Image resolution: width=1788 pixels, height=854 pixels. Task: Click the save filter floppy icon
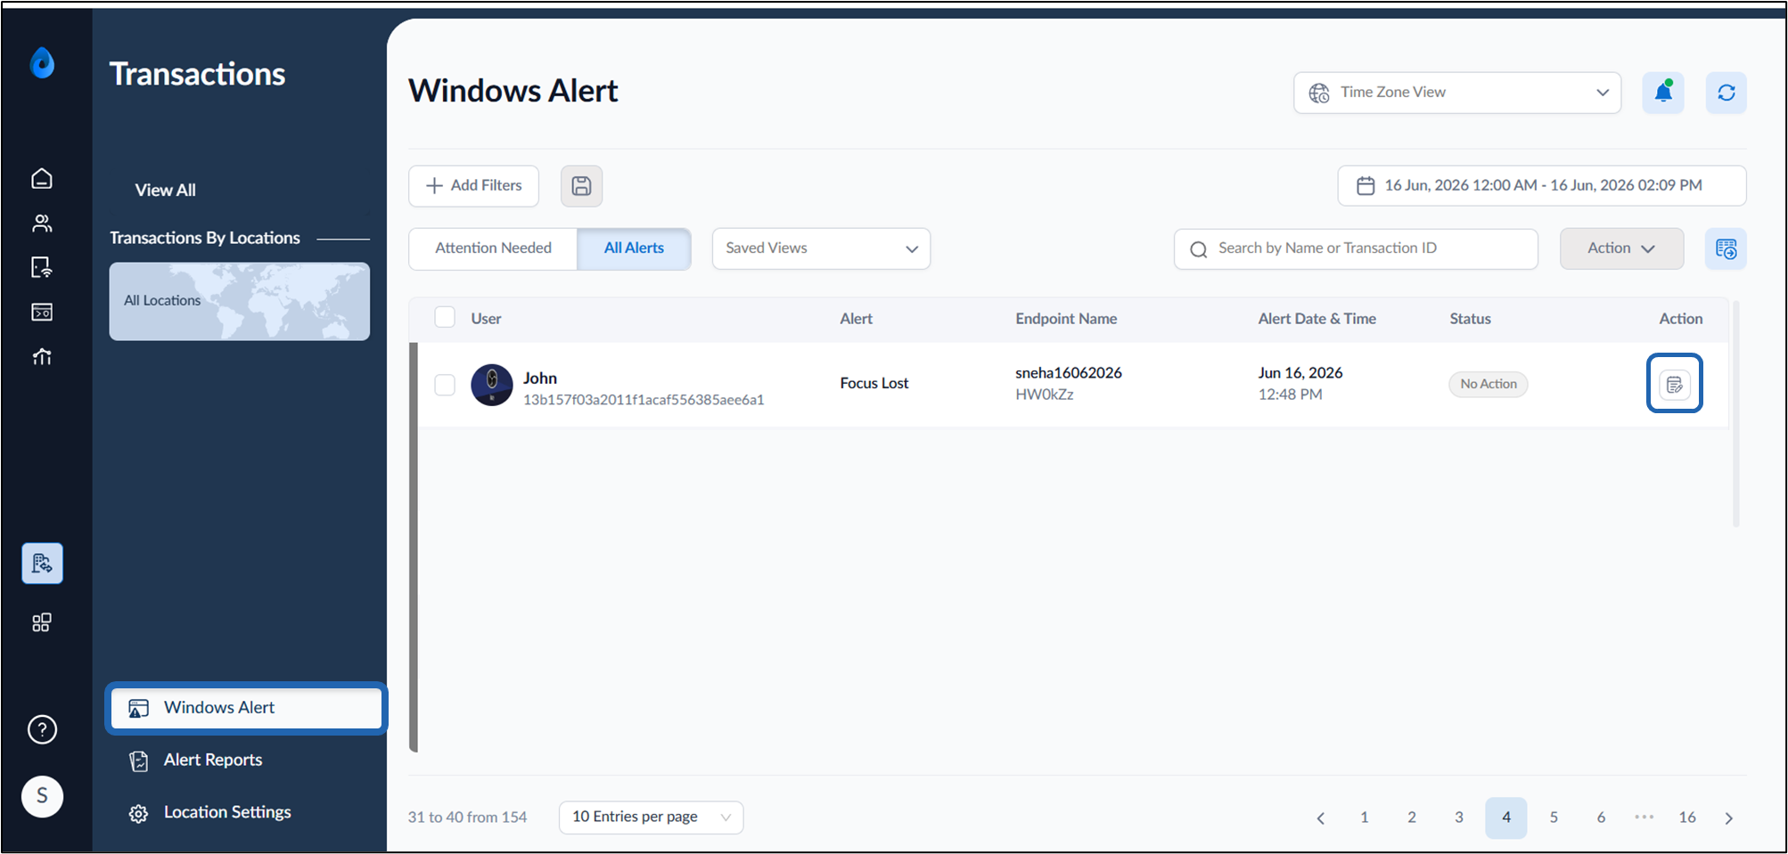point(582,186)
